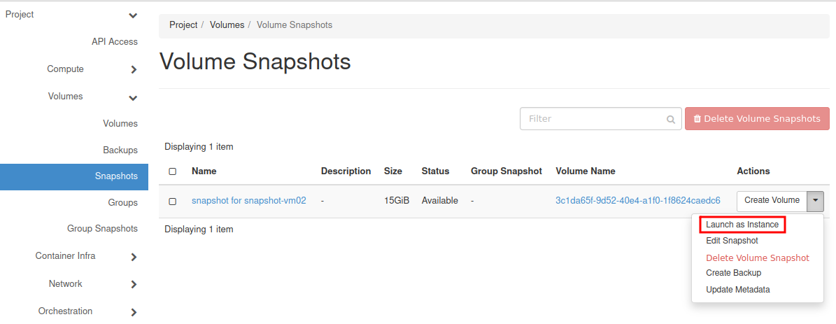
Task: Expand the Container Infra section
Action: (133, 257)
